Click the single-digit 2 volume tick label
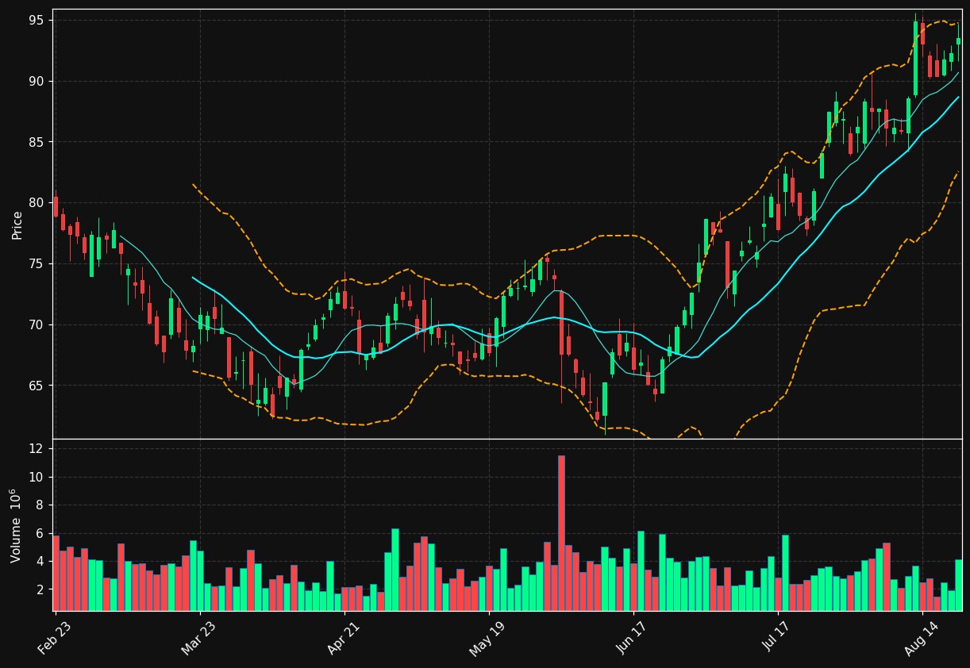The width and height of the screenshot is (970, 668). coord(40,589)
